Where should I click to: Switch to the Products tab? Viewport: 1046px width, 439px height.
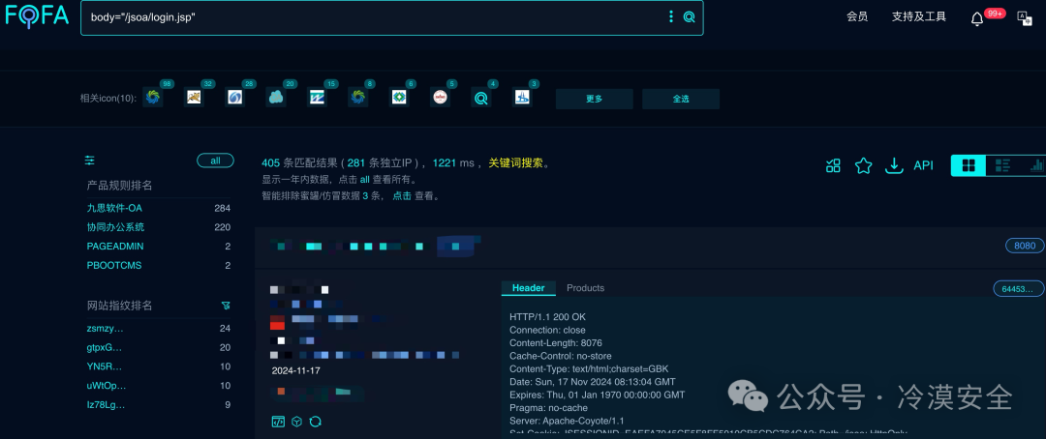tap(585, 288)
